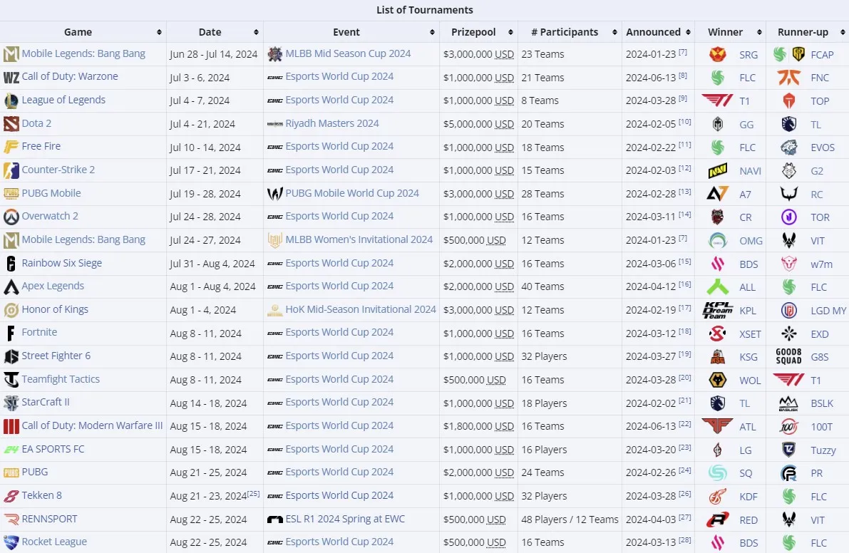Click the Dota 2 game icon
This screenshot has width=849, height=553.
(11, 124)
